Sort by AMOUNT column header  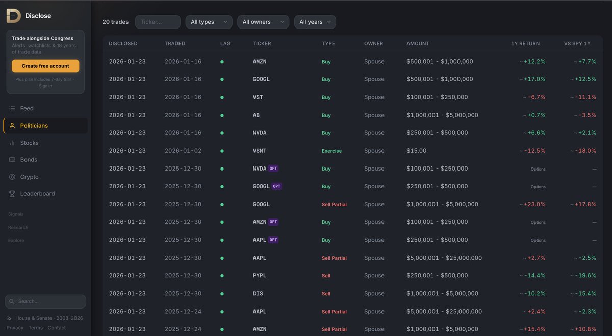418,44
